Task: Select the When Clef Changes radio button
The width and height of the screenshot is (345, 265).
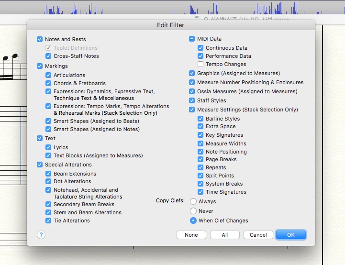Action: (193, 221)
